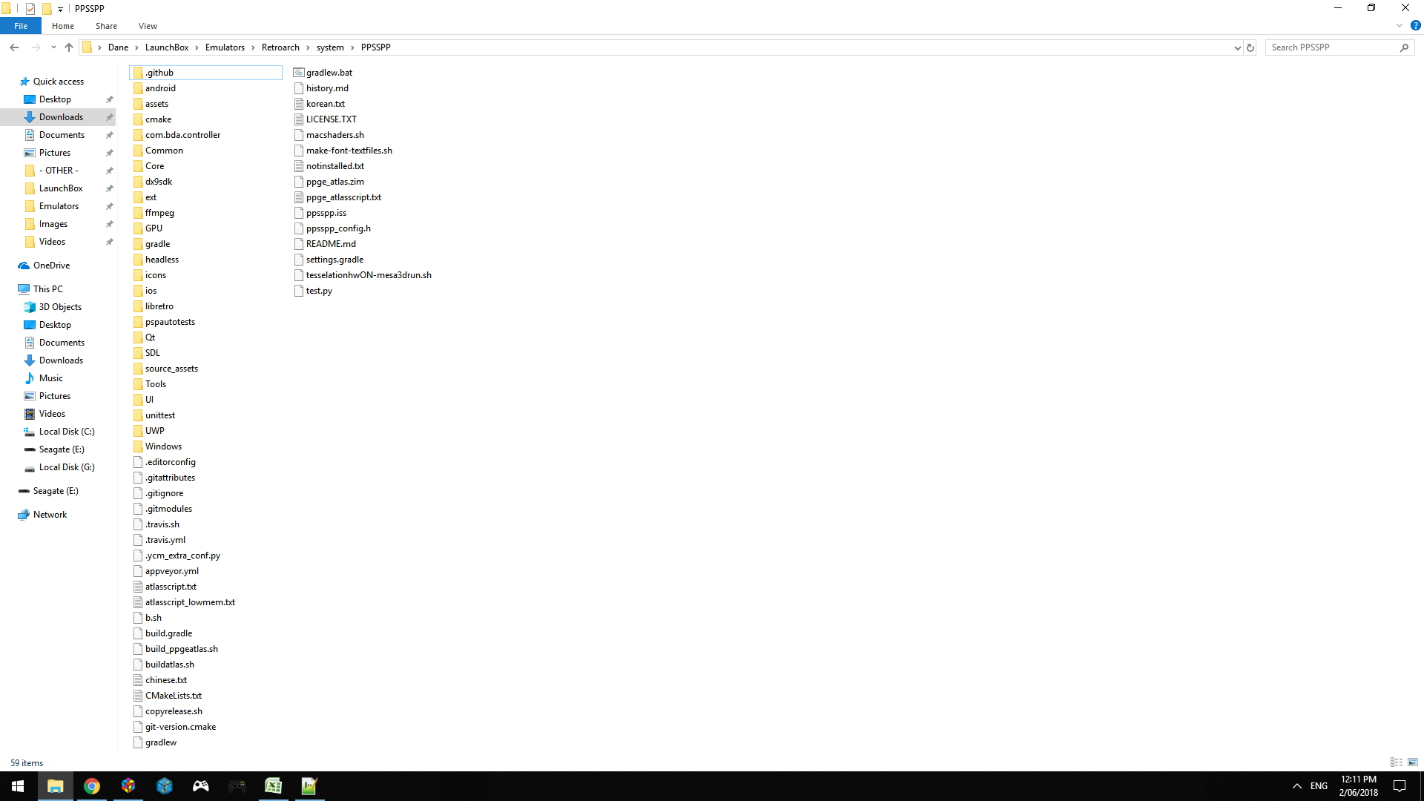This screenshot has width=1424, height=801.
Task: Select the libretro folder
Action: pyautogui.click(x=159, y=306)
